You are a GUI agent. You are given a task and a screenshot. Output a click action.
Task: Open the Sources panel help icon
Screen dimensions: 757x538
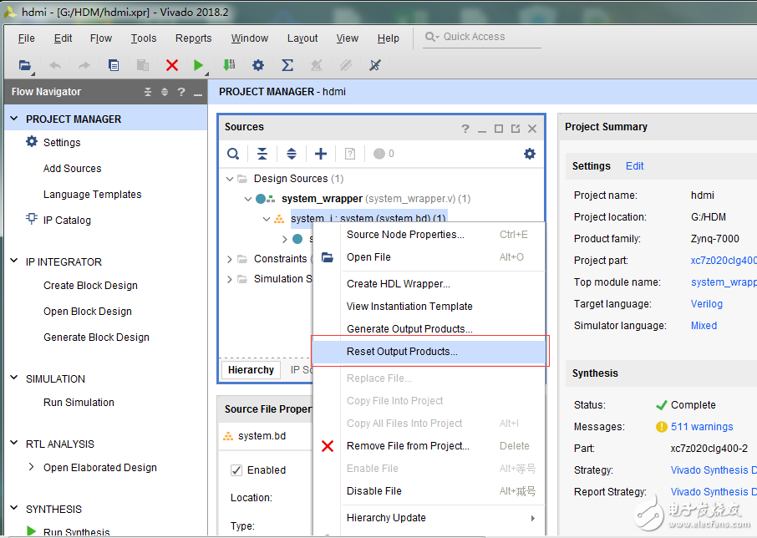465,129
